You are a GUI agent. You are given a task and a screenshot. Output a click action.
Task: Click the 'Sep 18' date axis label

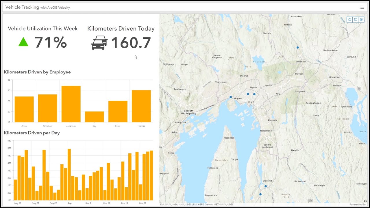[x=125, y=203]
